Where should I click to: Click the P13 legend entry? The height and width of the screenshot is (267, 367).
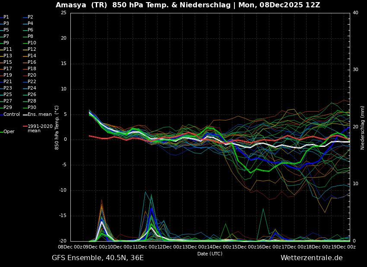pos(6,56)
